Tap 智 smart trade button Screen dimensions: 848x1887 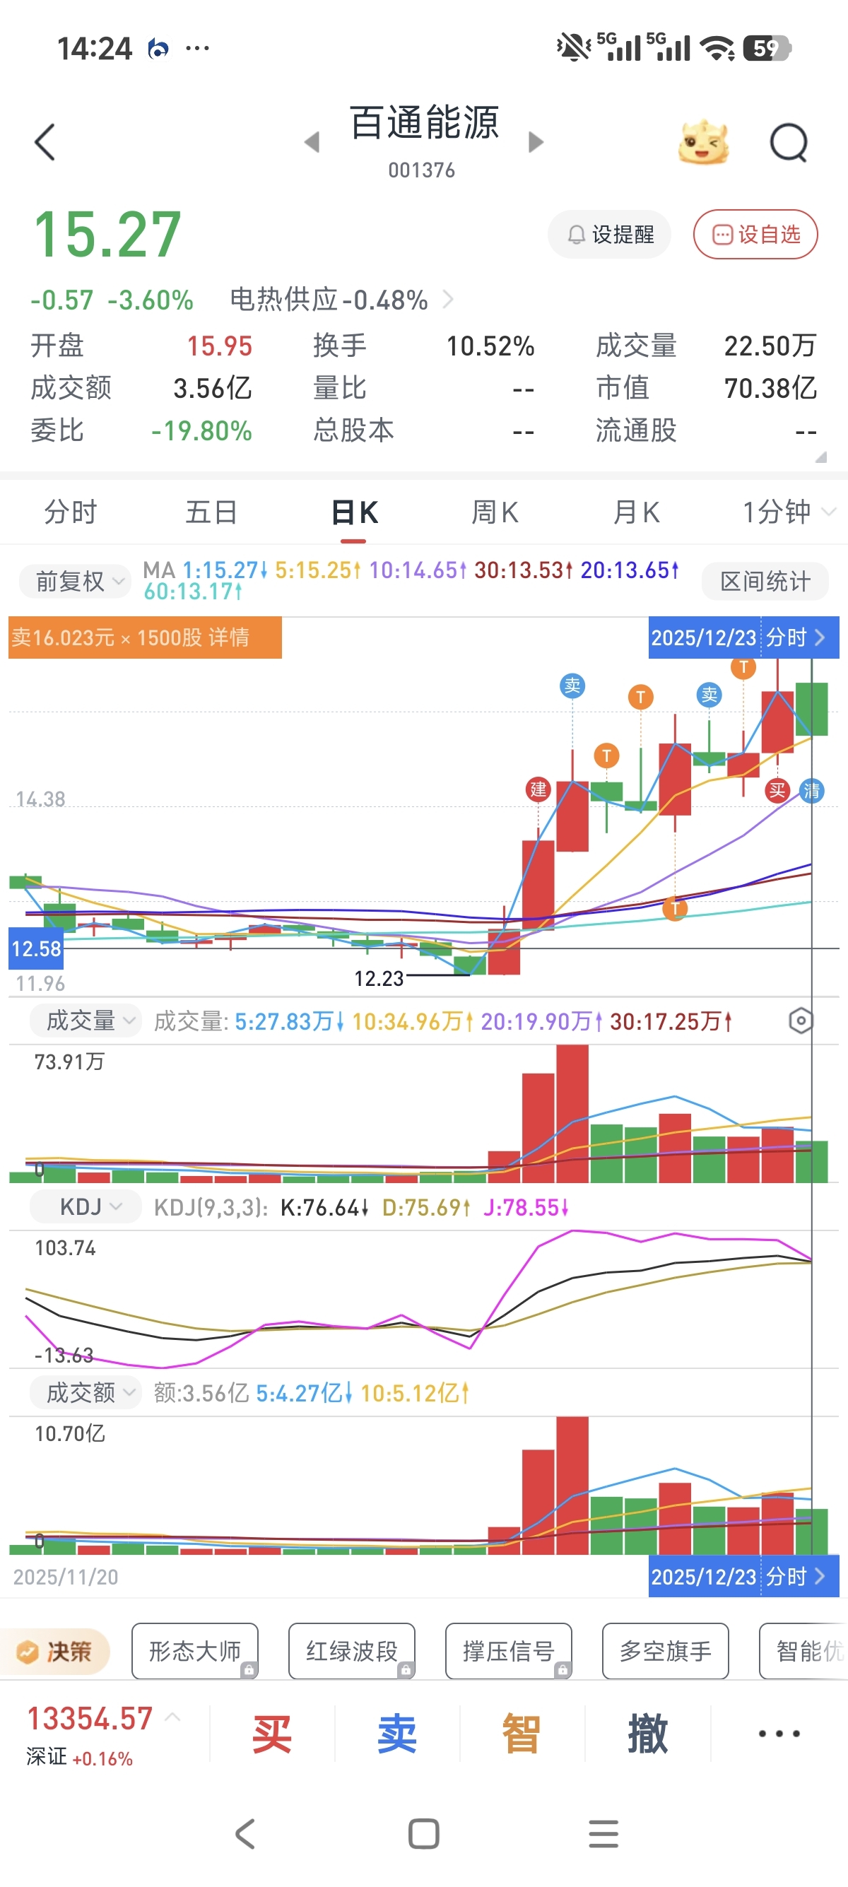[522, 1734]
